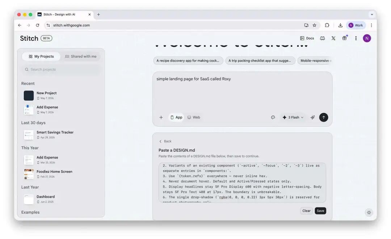The image size is (391, 239).
Task: Click Smart Savings Tracker thumbnail
Action: (x=29, y=135)
